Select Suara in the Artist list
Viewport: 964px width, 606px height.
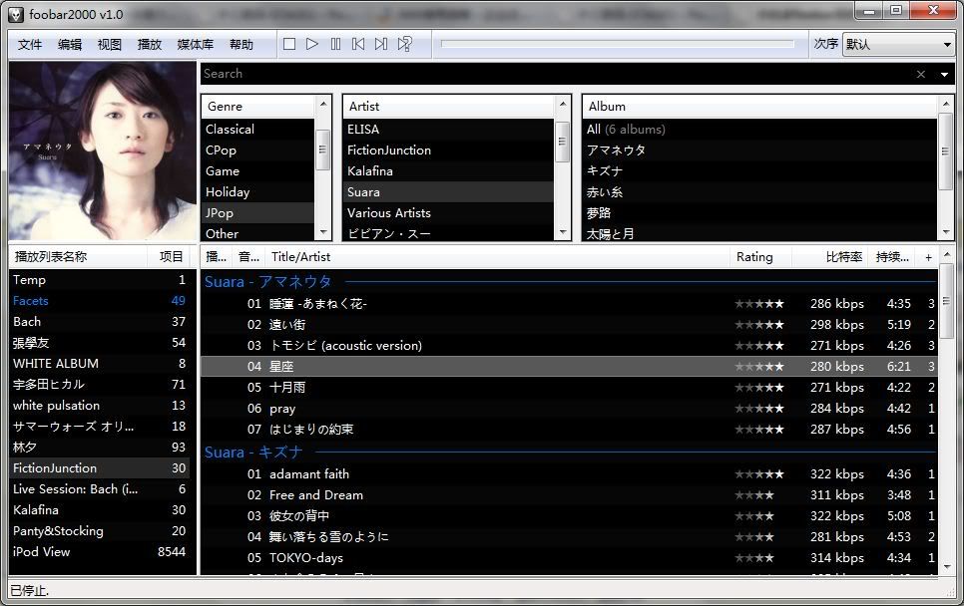click(449, 192)
